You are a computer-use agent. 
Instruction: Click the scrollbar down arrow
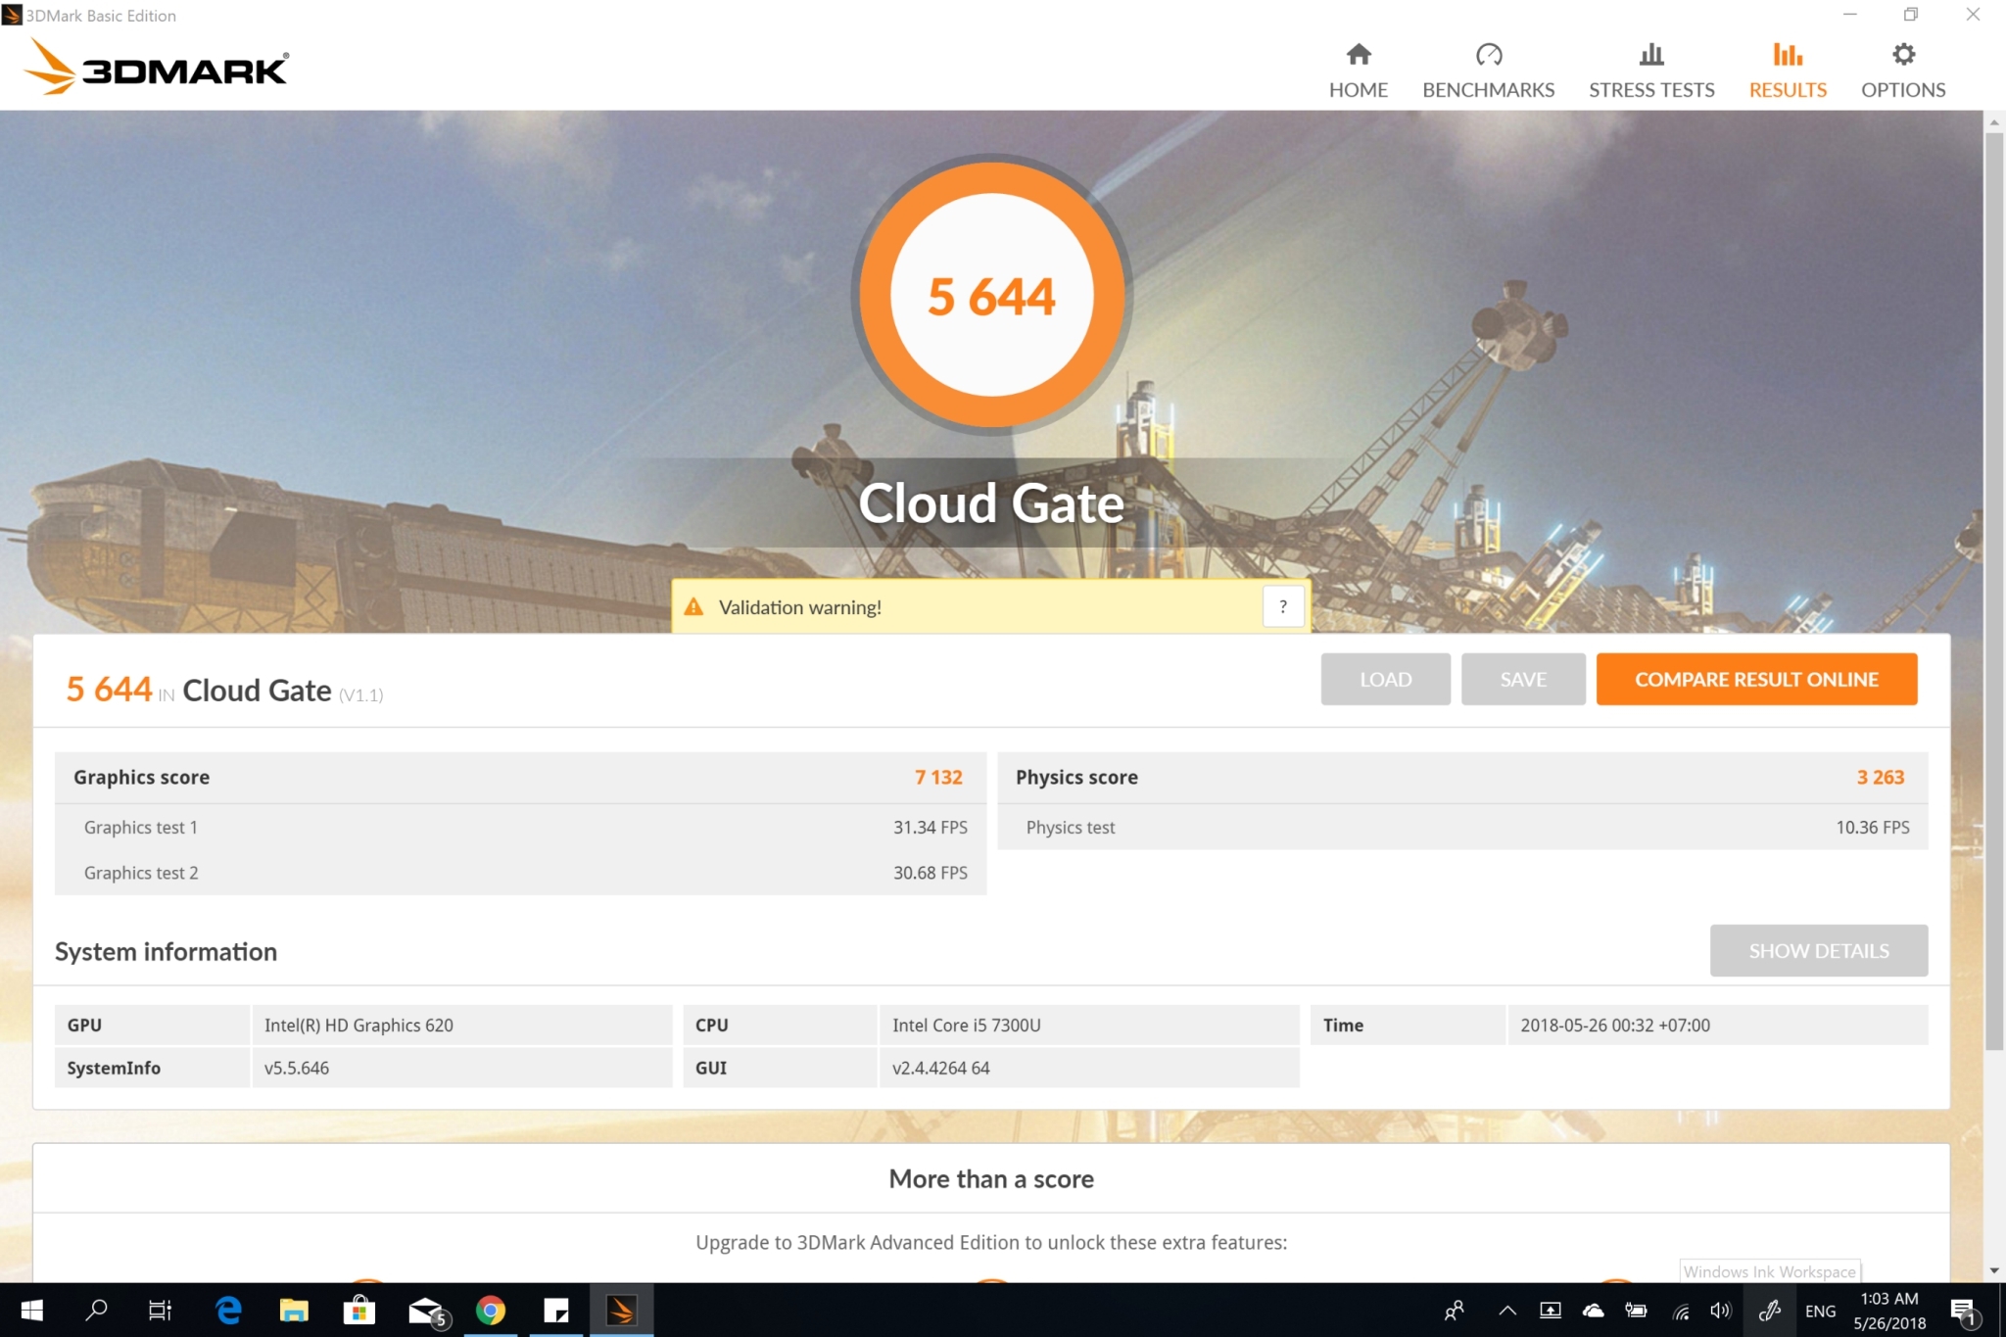1994,1270
